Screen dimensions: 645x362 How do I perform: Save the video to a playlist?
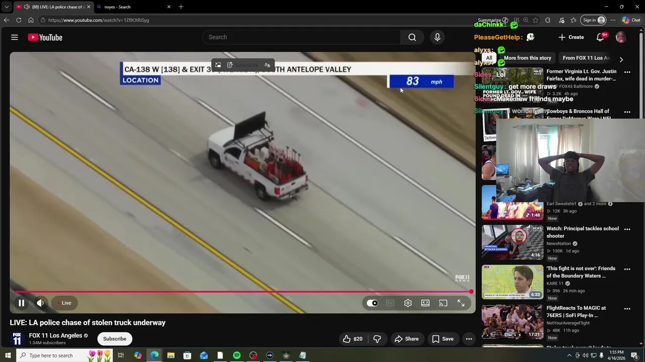click(442, 339)
